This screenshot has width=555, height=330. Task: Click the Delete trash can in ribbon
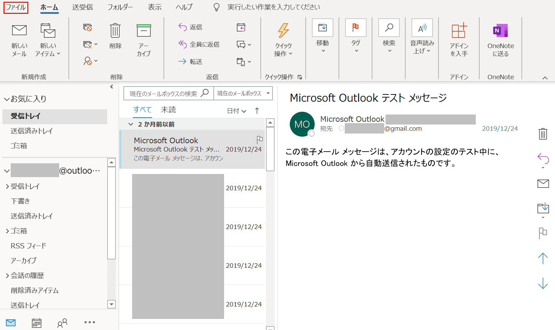click(x=115, y=36)
